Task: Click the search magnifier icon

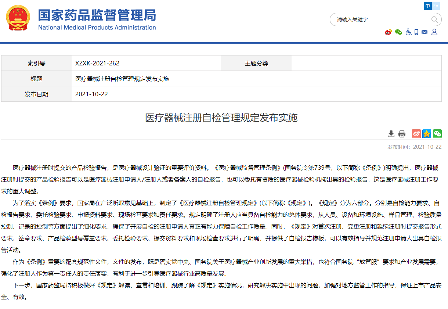Action: [x=434, y=19]
